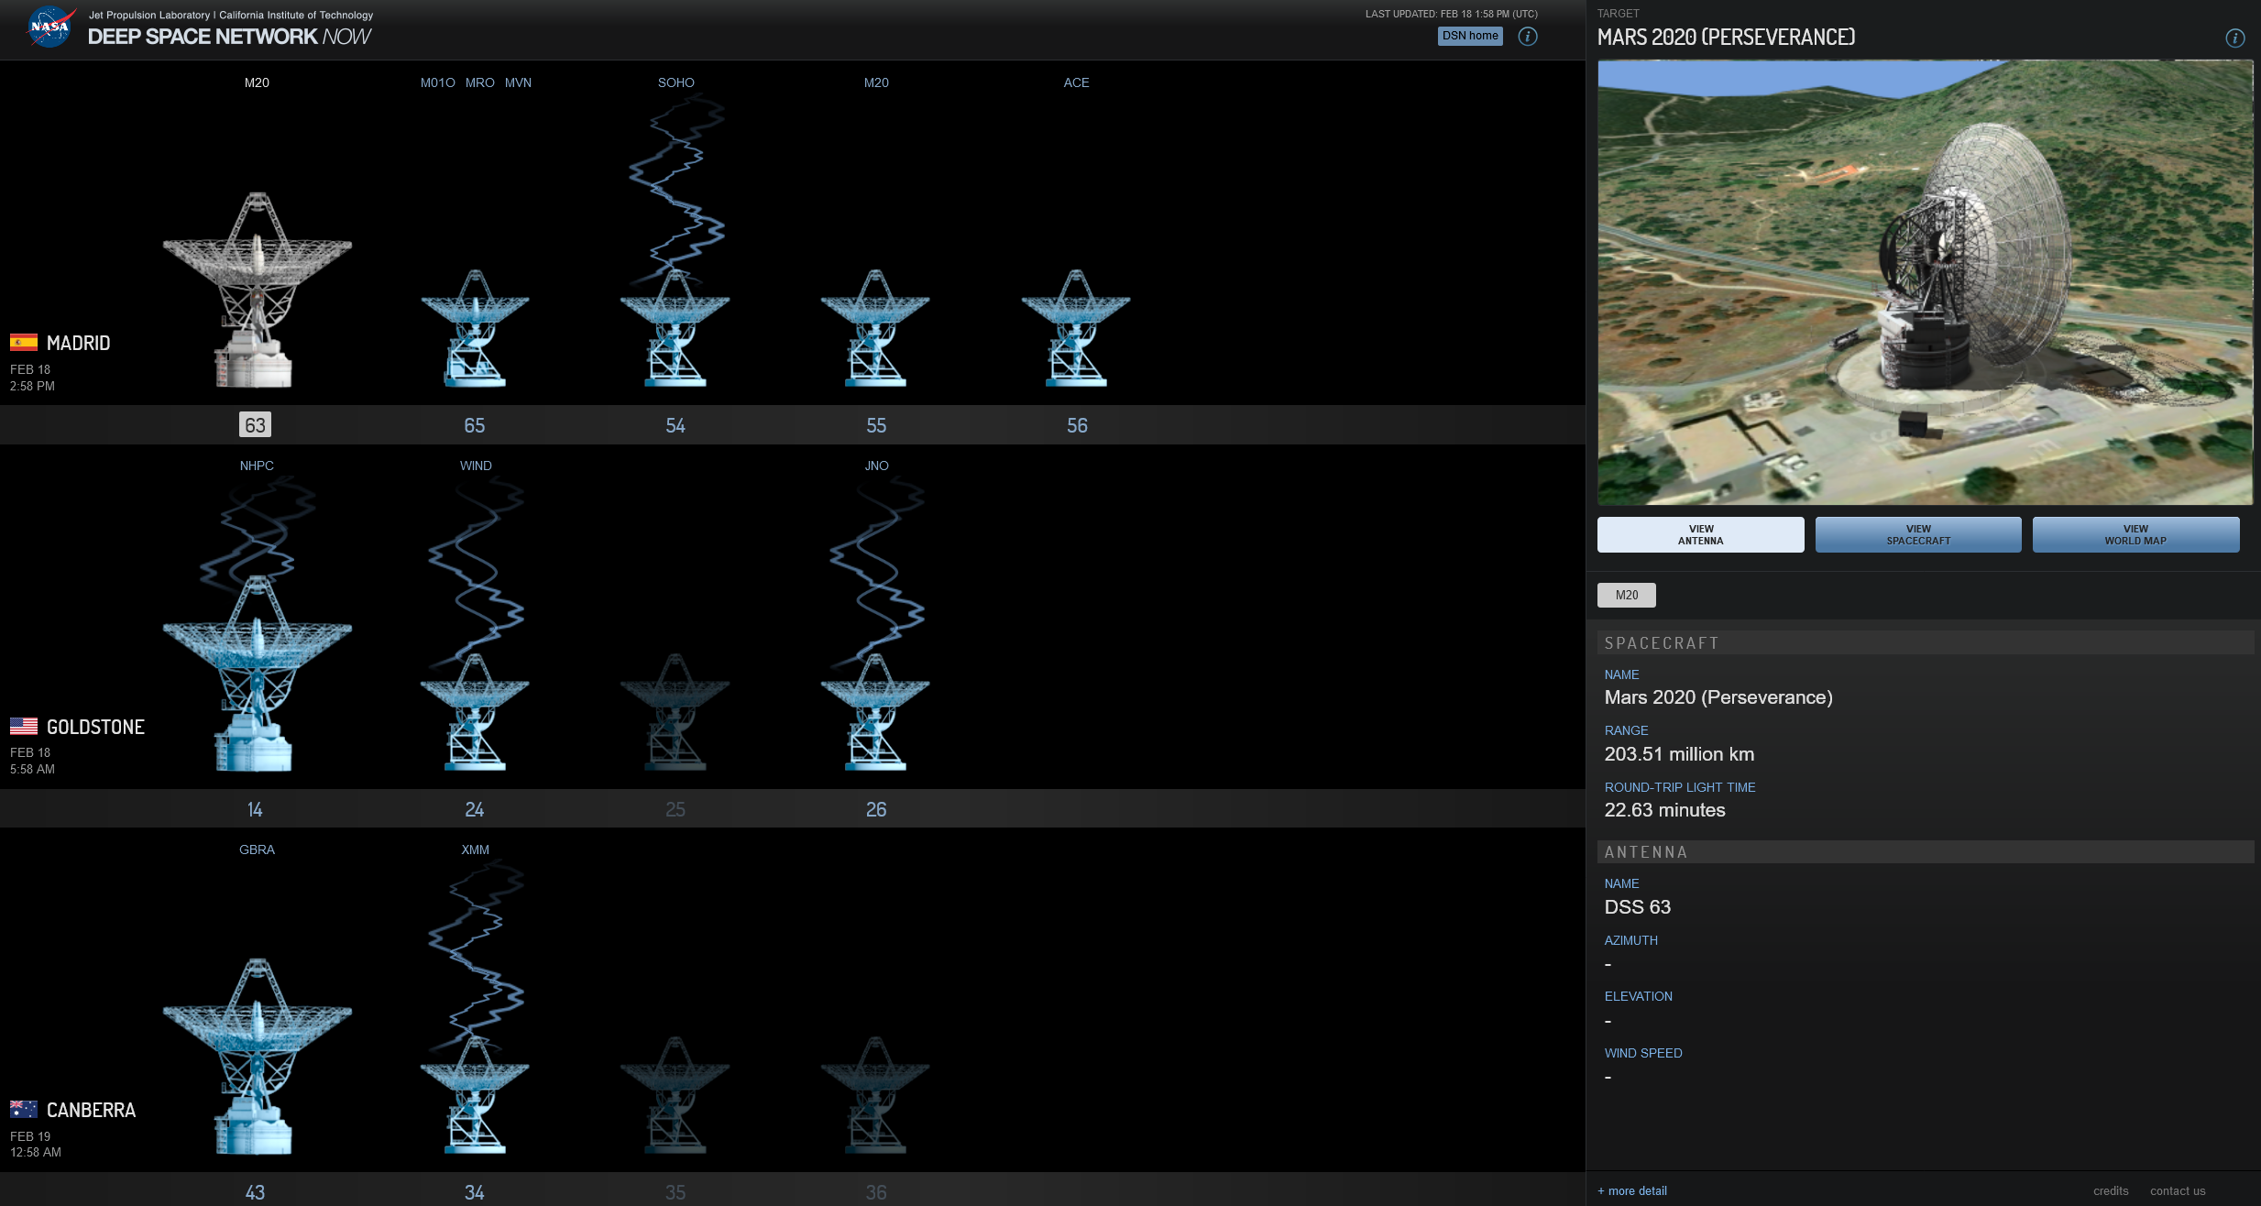Image resolution: width=2261 pixels, height=1206 pixels.
Task: Click the info icon in the header bar
Action: [1528, 36]
